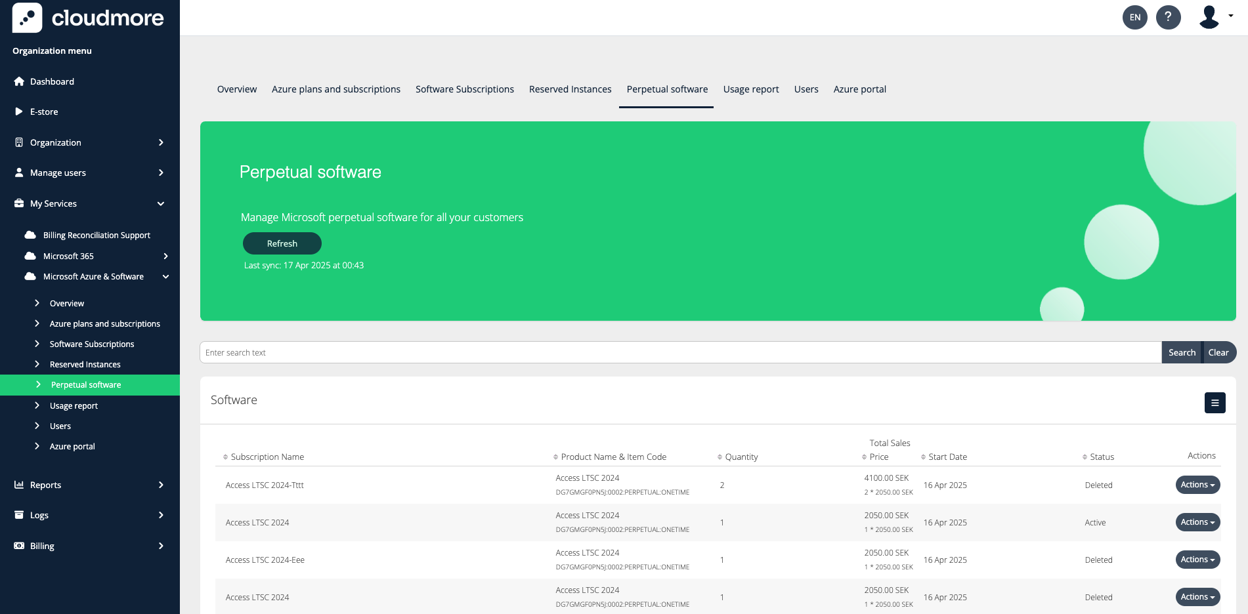Click the list view icon on Software panel
The width and height of the screenshot is (1248, 614).
[1215, 403]
